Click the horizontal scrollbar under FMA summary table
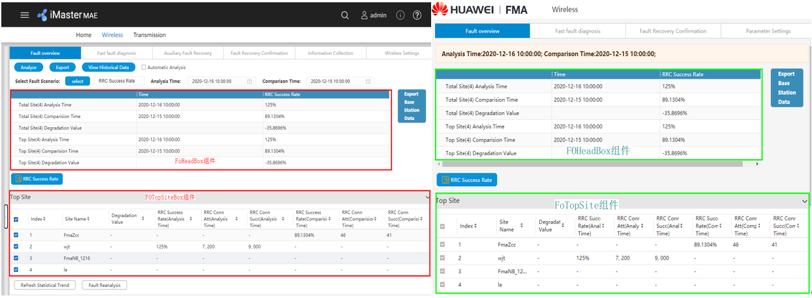Screen dimensions: 812x298 click(x=592, y=164)
